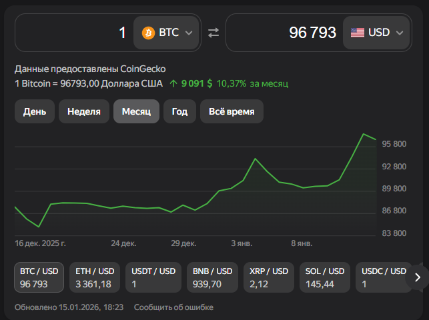This screenshot has width=429, height=320.
Task: Open the USD currency dropdown
Action: click(377, 32)
